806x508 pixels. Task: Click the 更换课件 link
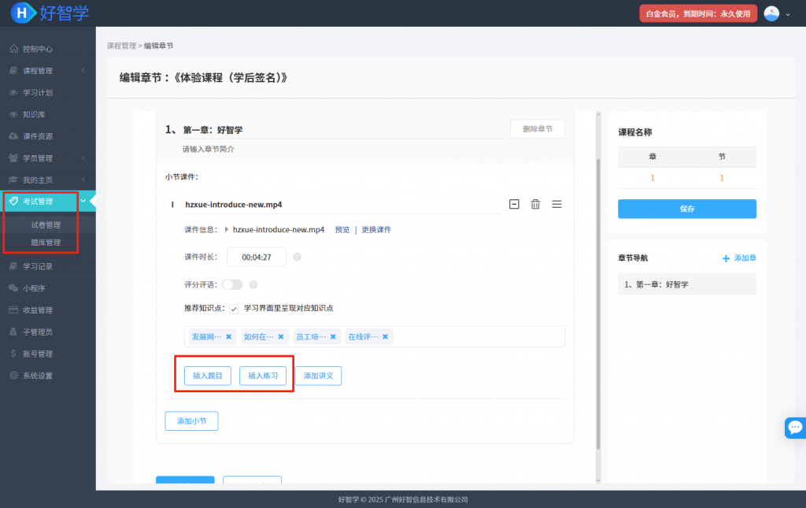click(x=376, y=230)
